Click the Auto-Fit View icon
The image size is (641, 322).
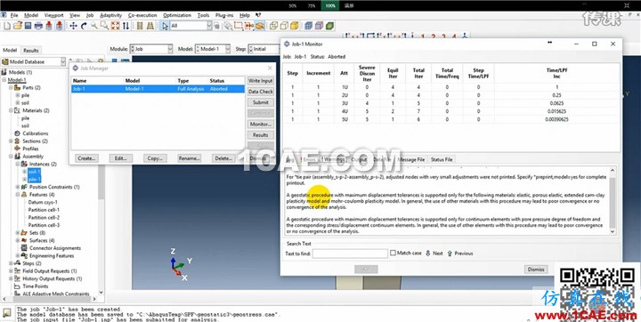coord(116,26)
